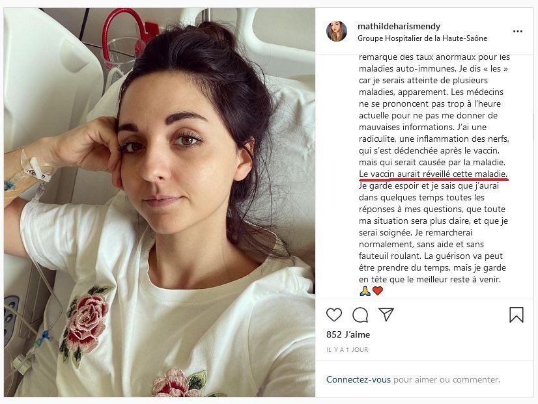Click the word radiculite in the caption
This screenshot has height=404, width=538.
(x=376, y=139)
